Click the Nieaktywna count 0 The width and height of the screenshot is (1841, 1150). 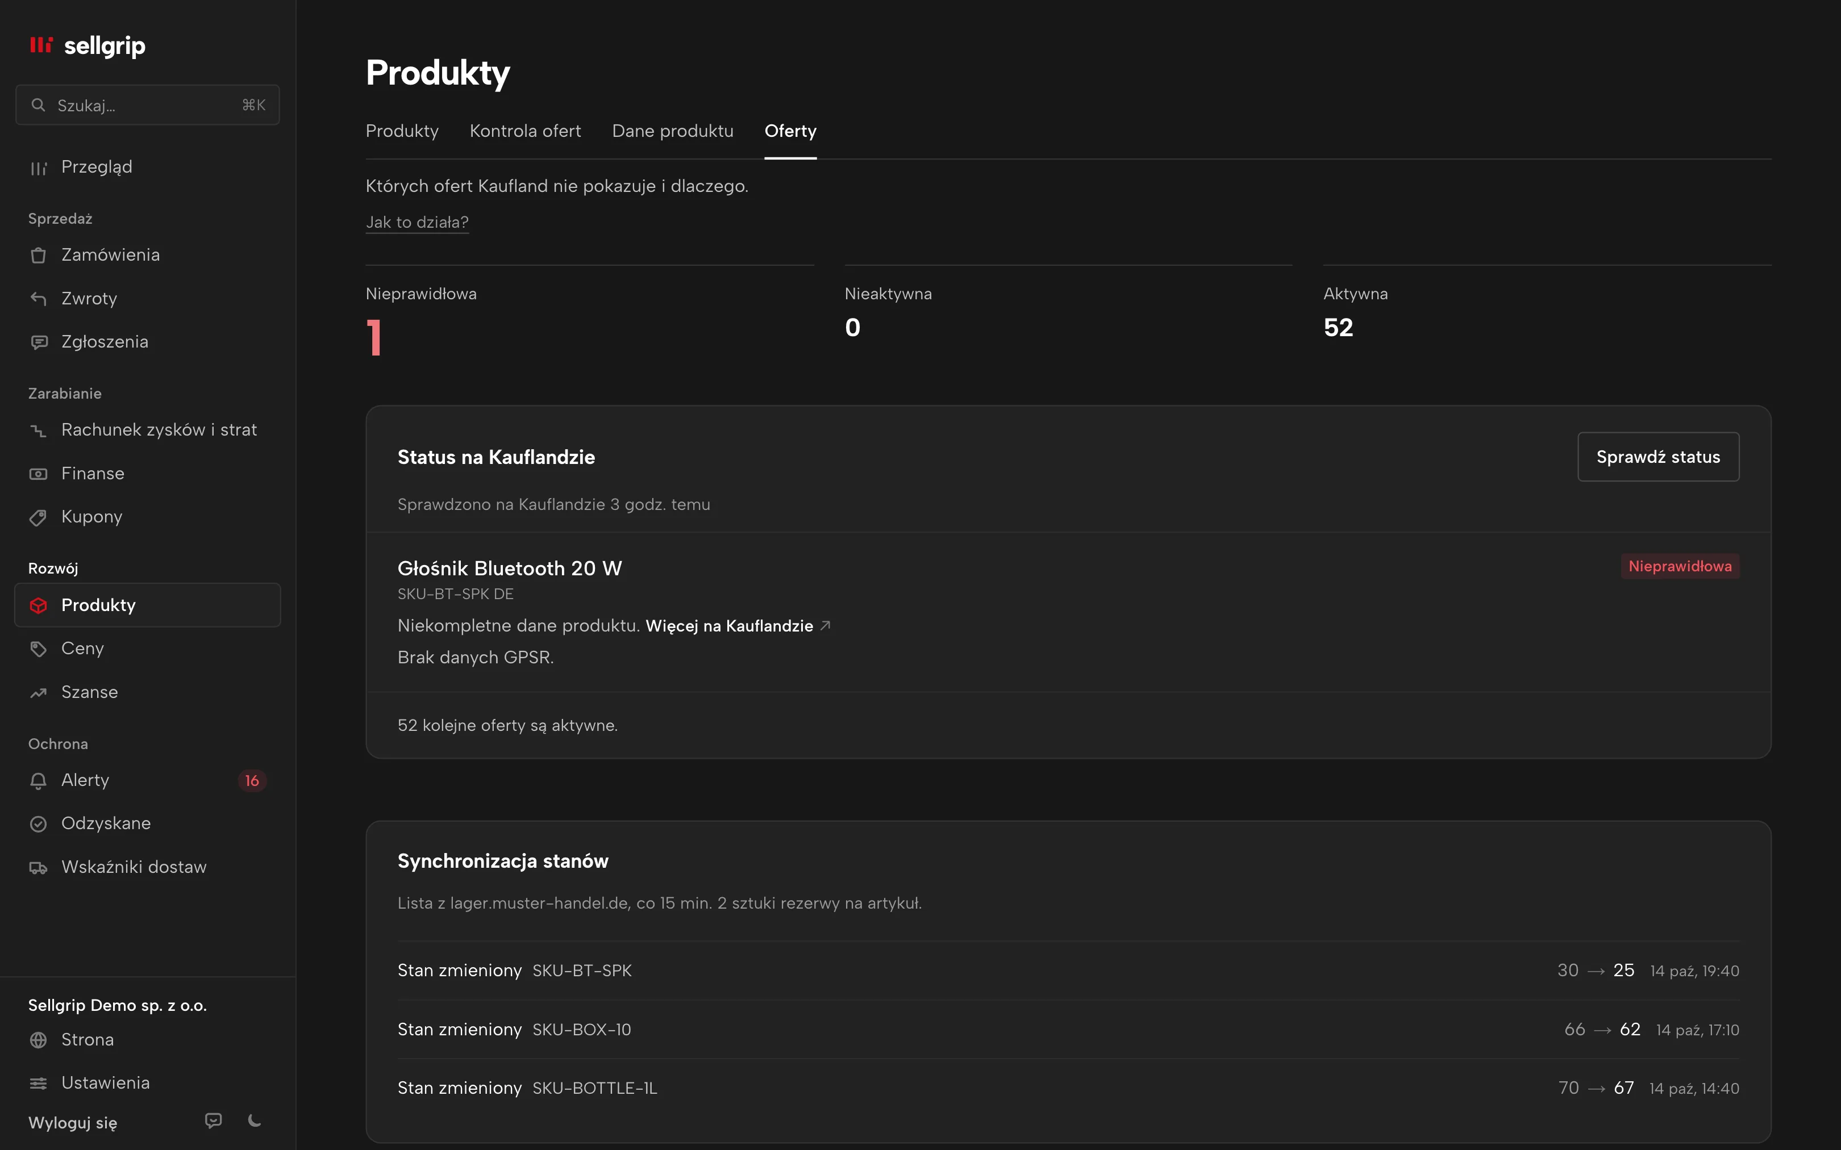coord(852,328)
